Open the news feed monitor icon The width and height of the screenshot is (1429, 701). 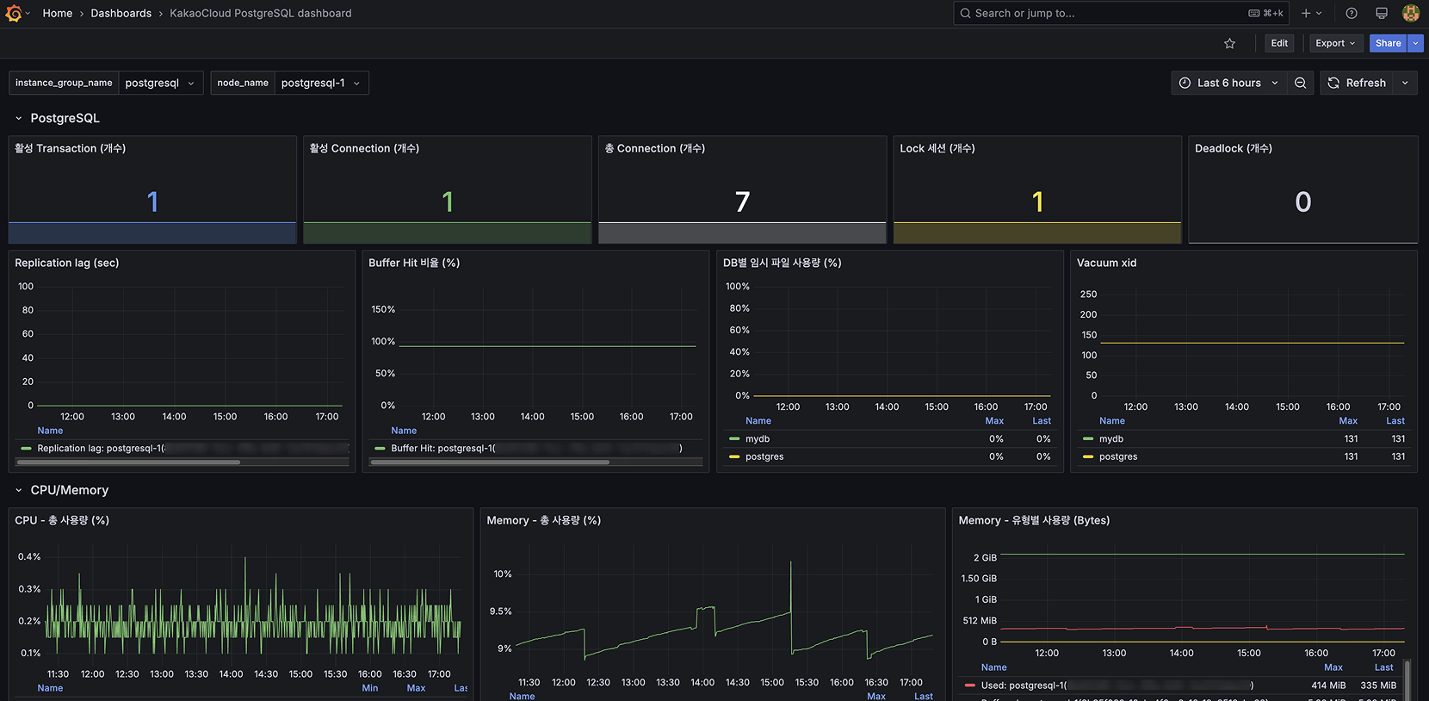coord(1381,13)
